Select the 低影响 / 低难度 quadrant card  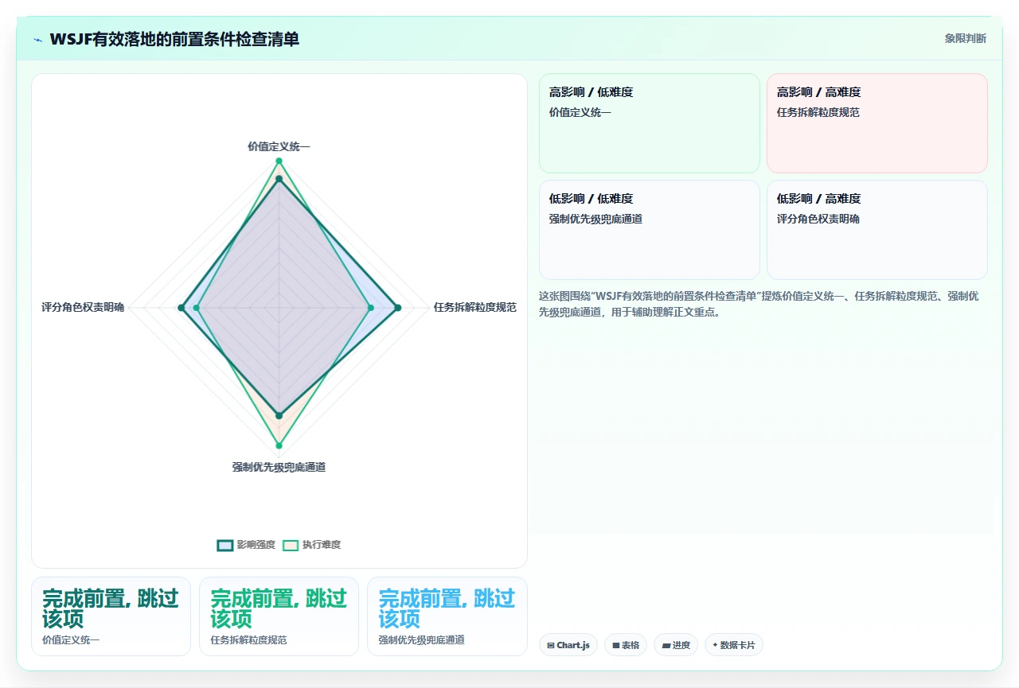(650, 230)
